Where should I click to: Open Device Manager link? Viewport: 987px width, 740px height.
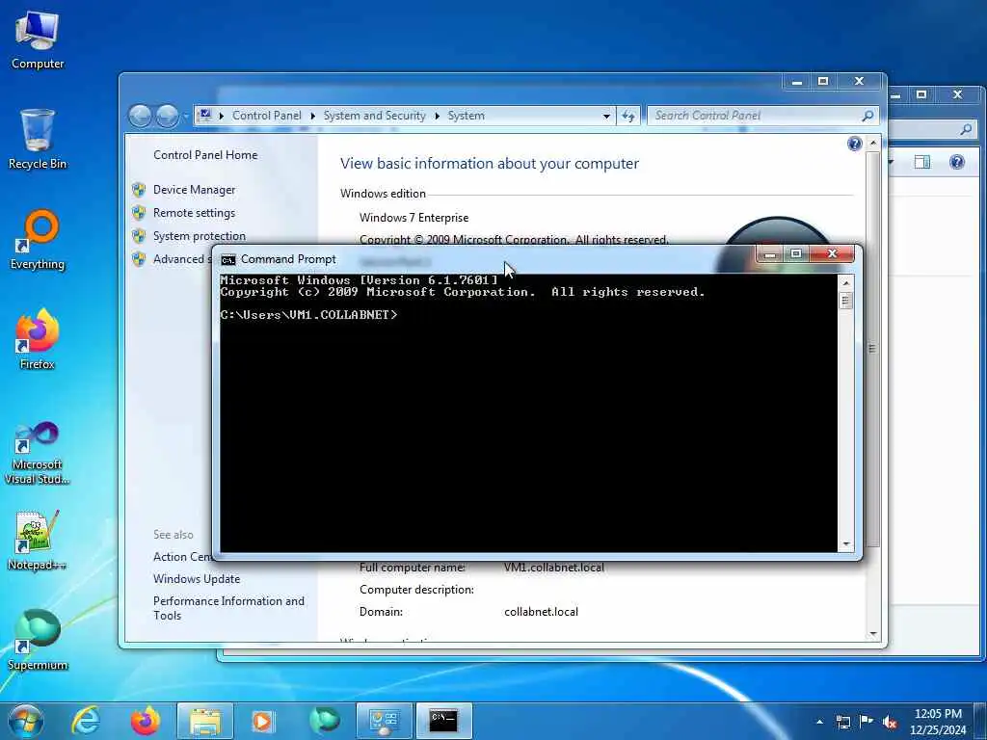pos(194,190)
